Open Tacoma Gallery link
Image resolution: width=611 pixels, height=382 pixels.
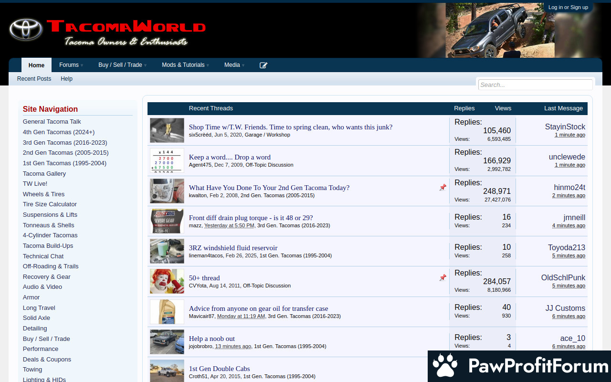(44, 174)
